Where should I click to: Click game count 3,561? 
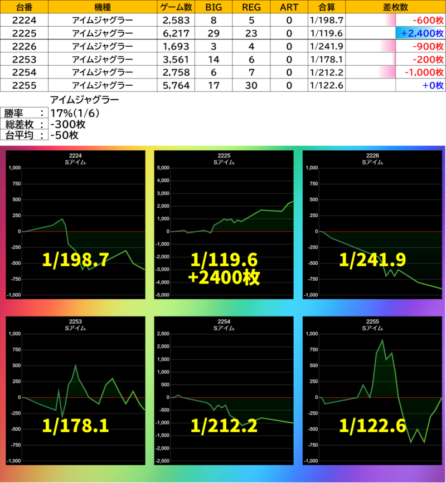click(176, 59)
